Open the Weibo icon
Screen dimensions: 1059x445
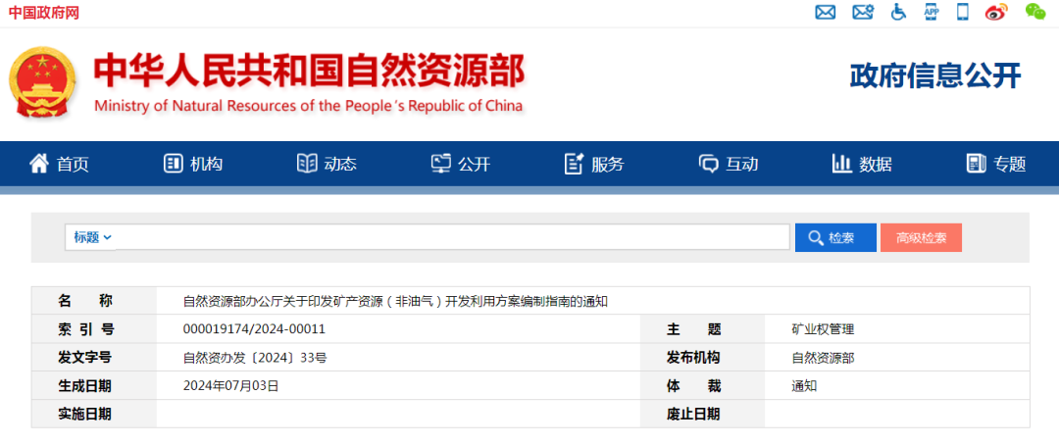[996, 13]
